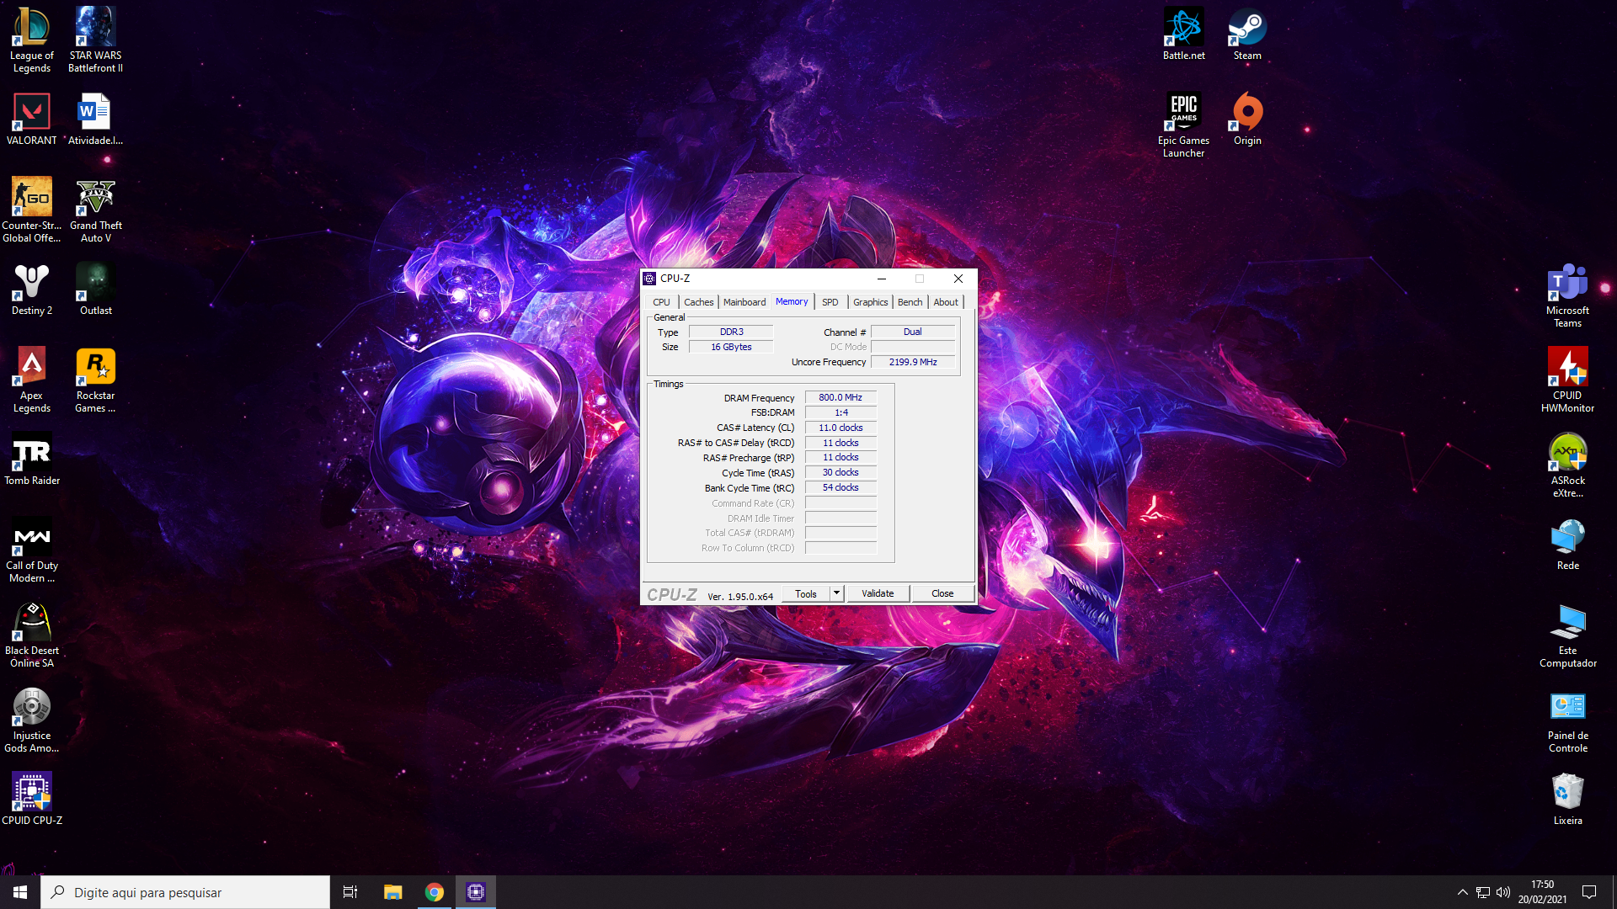The height and width of the screenshot is (909, 1617).
Task: Select Injustice Gods Among Us icon
Action: (32, 720)
